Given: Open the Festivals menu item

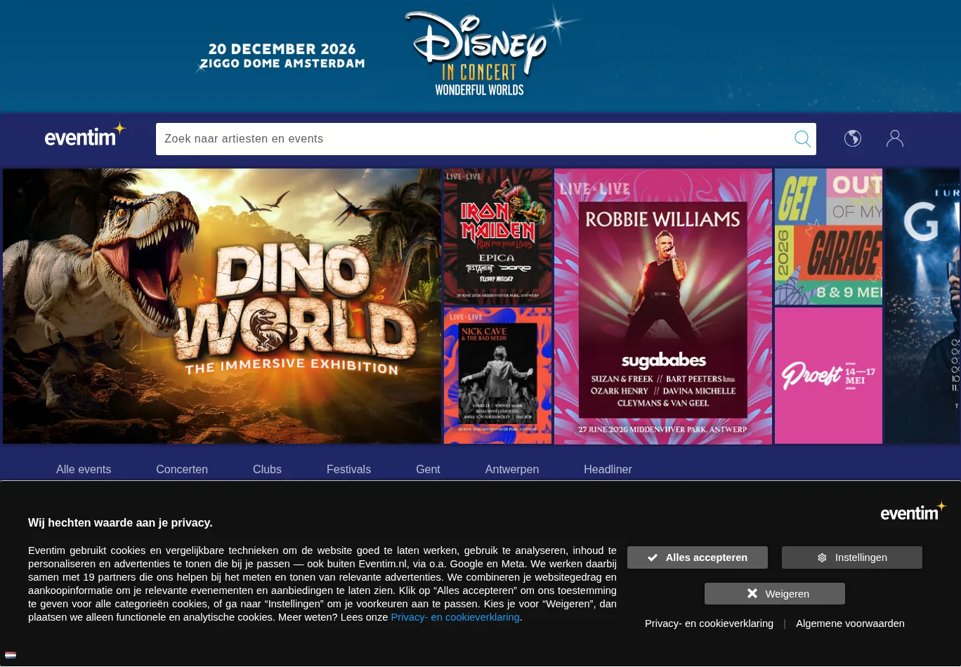Looking at the screenshot, I should pyautogui.click(x=348, y=469).
